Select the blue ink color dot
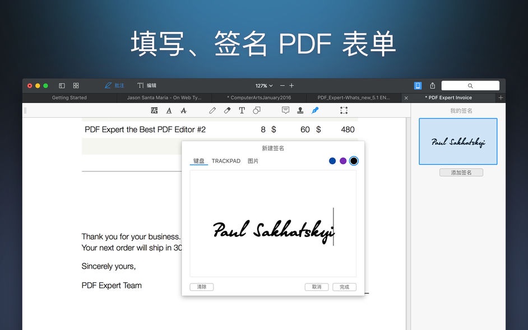 click(x=331, y=161)
